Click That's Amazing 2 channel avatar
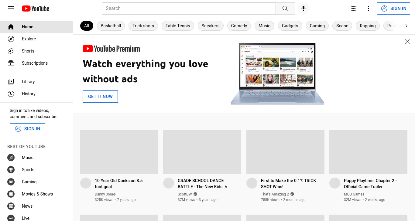 (x=252, y=183)
